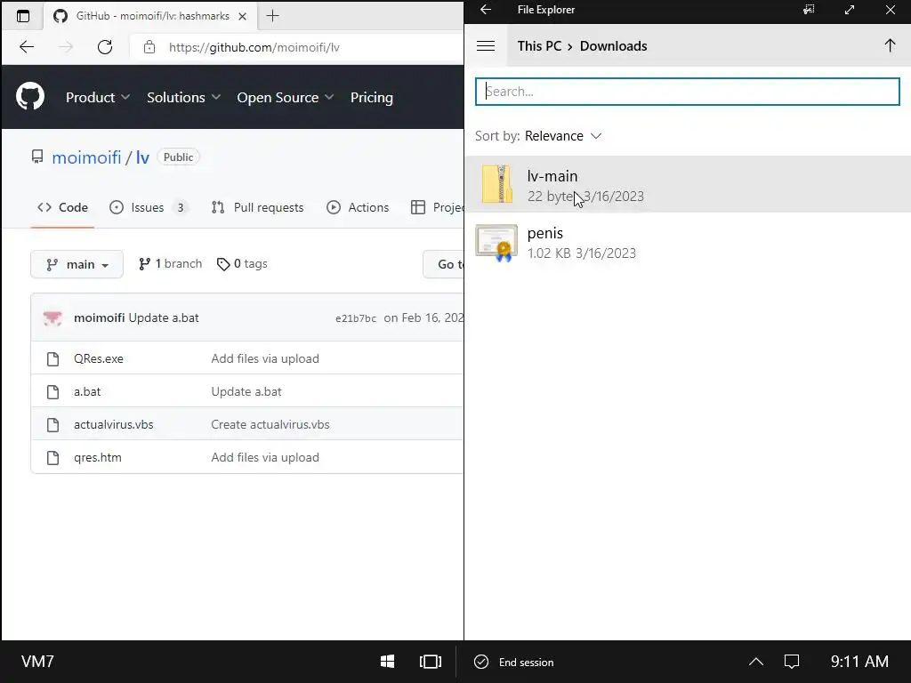
Task: Select the lv-main zip archive
Action: tap(688, 184)
